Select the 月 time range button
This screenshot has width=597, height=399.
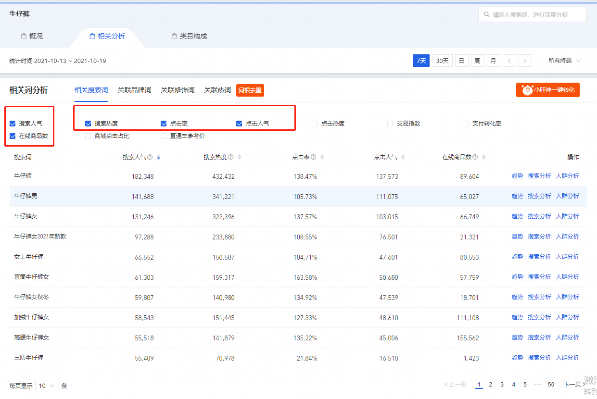pyautogui.click(x=494, y=61)
